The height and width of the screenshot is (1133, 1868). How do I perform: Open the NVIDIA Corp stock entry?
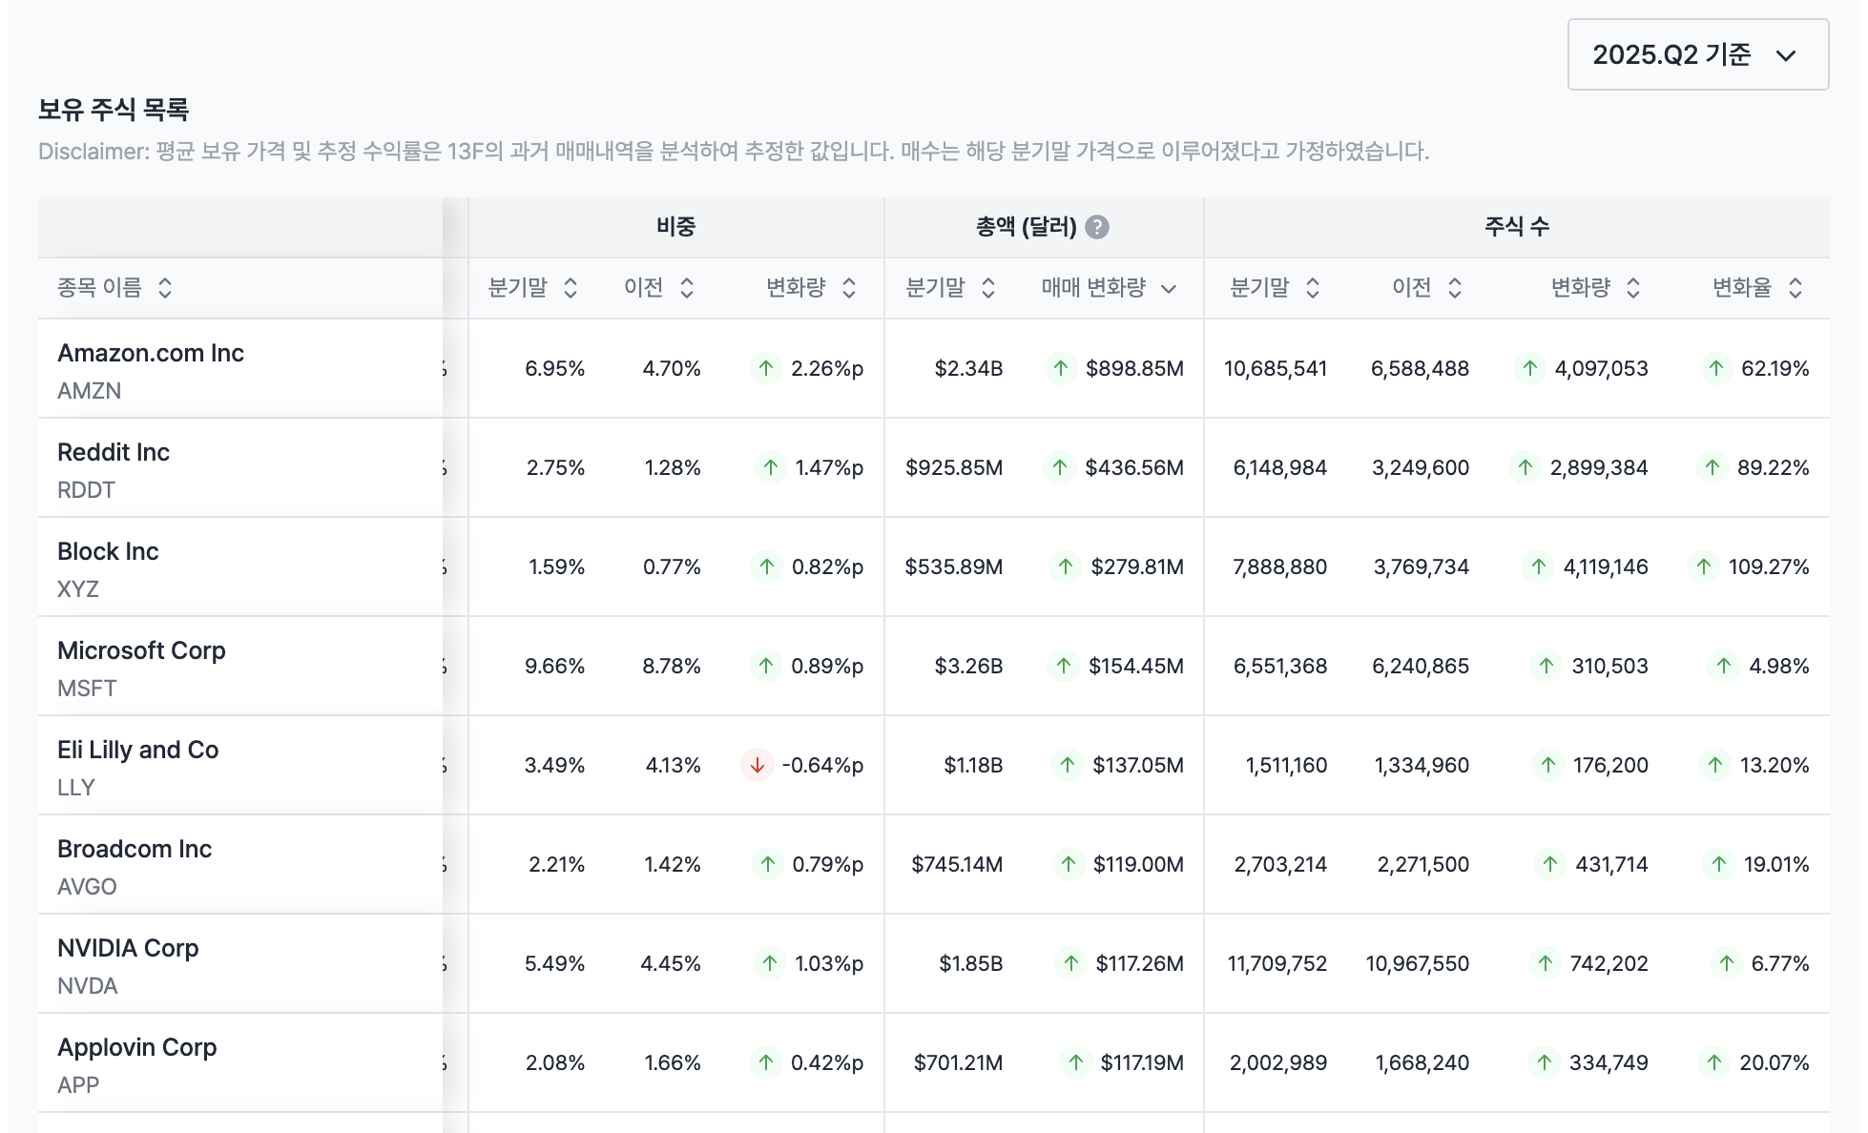pos(128,948)
